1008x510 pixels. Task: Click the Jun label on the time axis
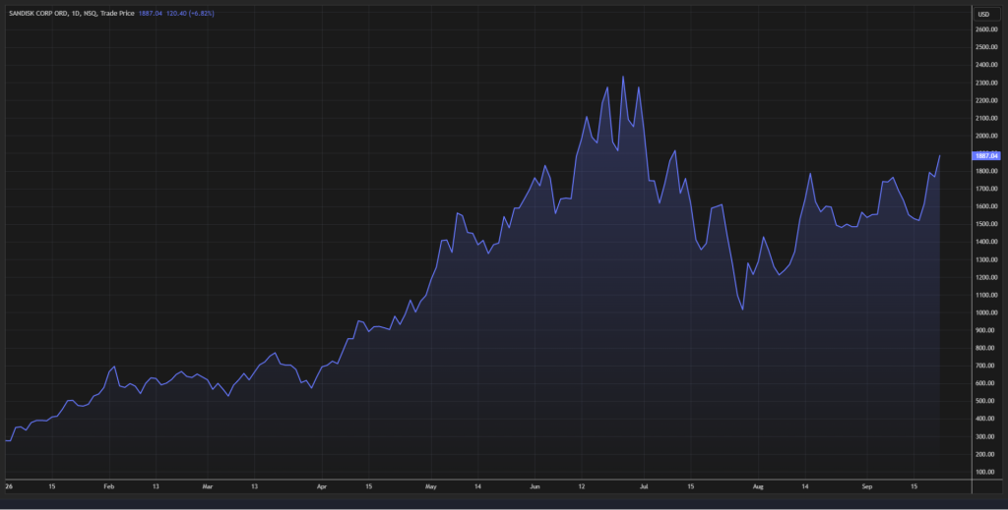pos(535,486)
